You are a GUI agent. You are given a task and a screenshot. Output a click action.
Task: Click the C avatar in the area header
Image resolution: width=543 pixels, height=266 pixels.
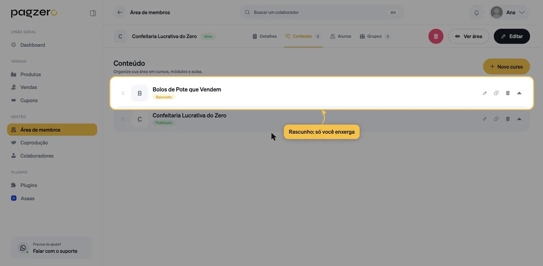120,36
